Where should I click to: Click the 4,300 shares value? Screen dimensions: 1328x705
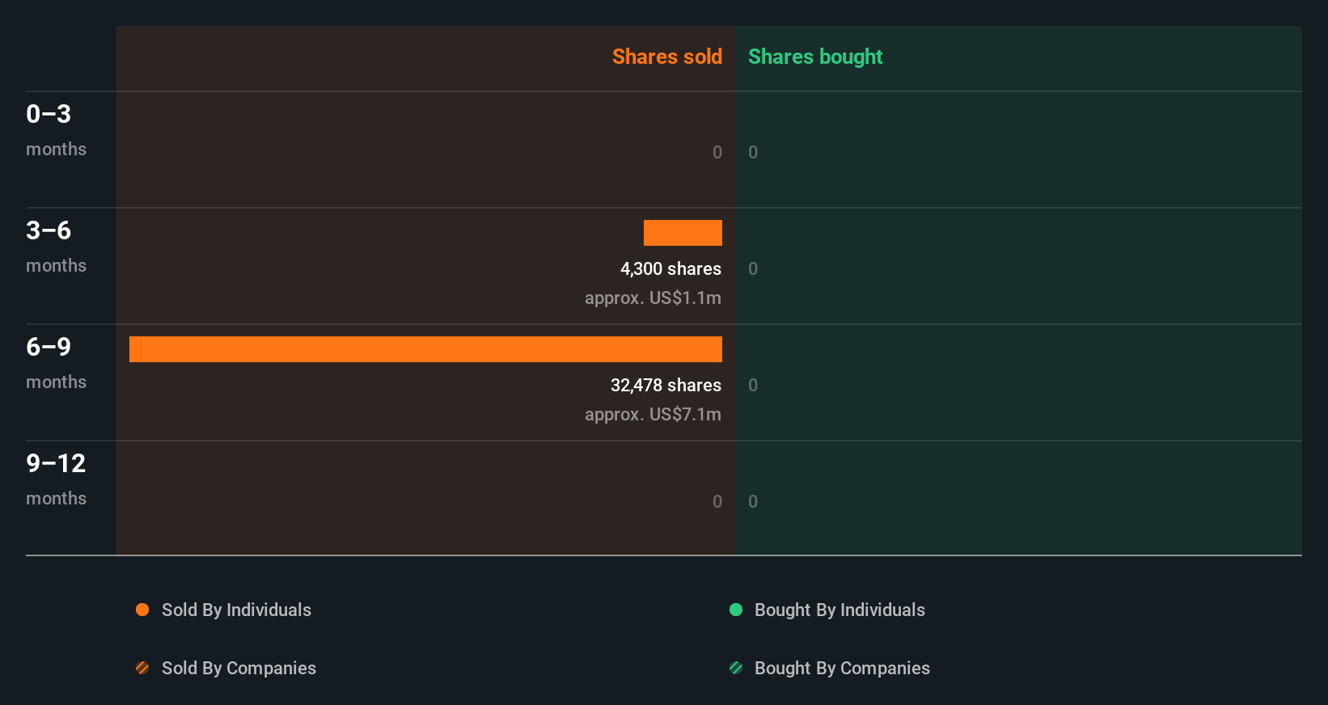point(670,268)
